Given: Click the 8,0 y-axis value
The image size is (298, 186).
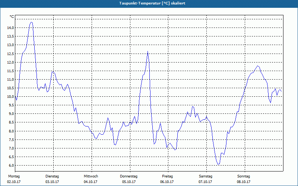Looking at the screenshot, I should point(11,131).
